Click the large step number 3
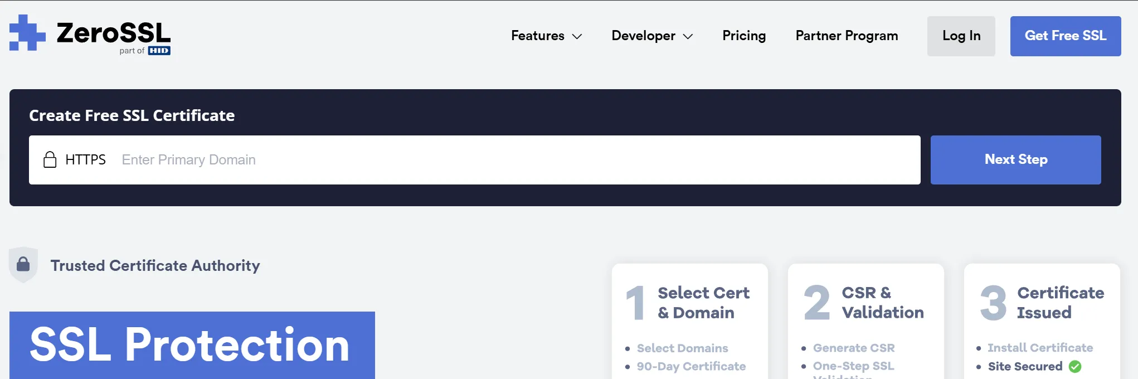The image size is (1138, 379). (994, 303)
